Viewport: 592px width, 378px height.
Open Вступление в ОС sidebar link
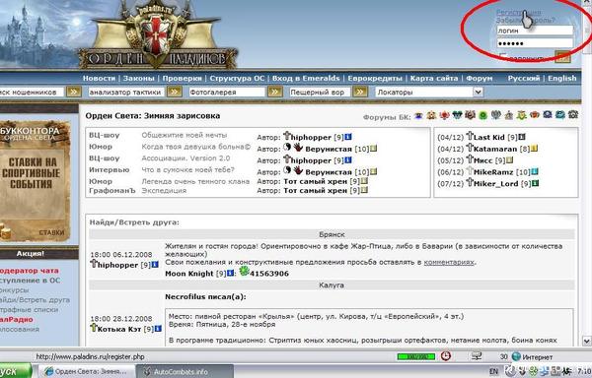click(31, 281)
